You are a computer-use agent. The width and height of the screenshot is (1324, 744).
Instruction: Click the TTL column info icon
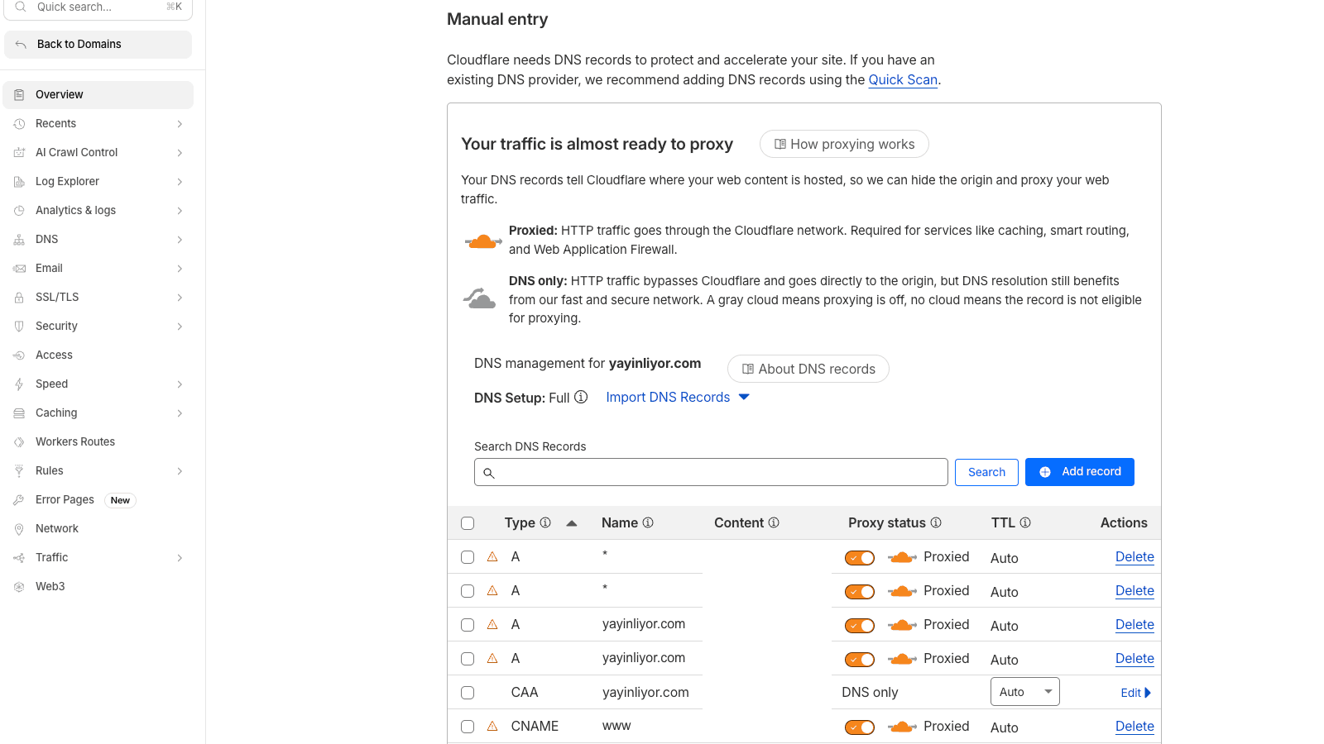[x=1025, y=522]
